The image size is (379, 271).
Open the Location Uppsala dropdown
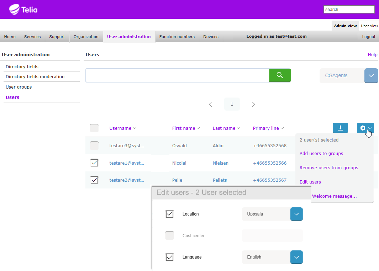pos(296,214)
